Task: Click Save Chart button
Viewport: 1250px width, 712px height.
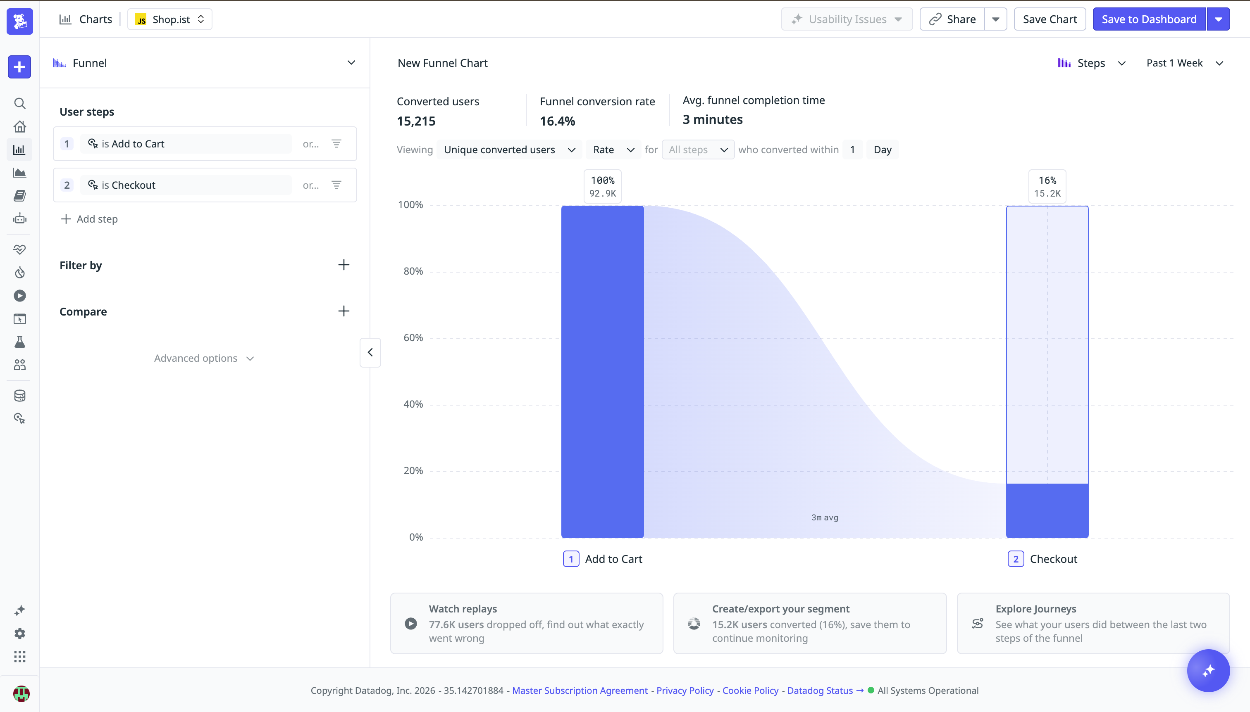Action: coord(1050,19)
